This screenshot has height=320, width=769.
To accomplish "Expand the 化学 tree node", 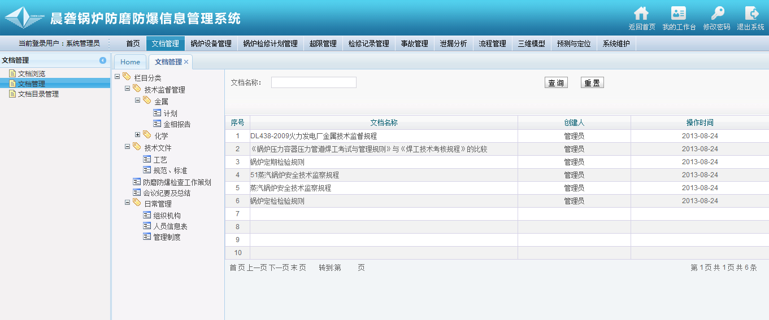I will coord(137,135).
